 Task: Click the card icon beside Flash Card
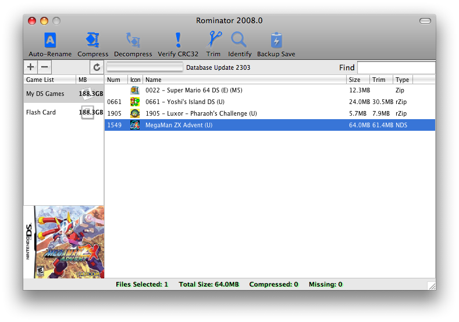pyautogui.click(x=87, y=112)
